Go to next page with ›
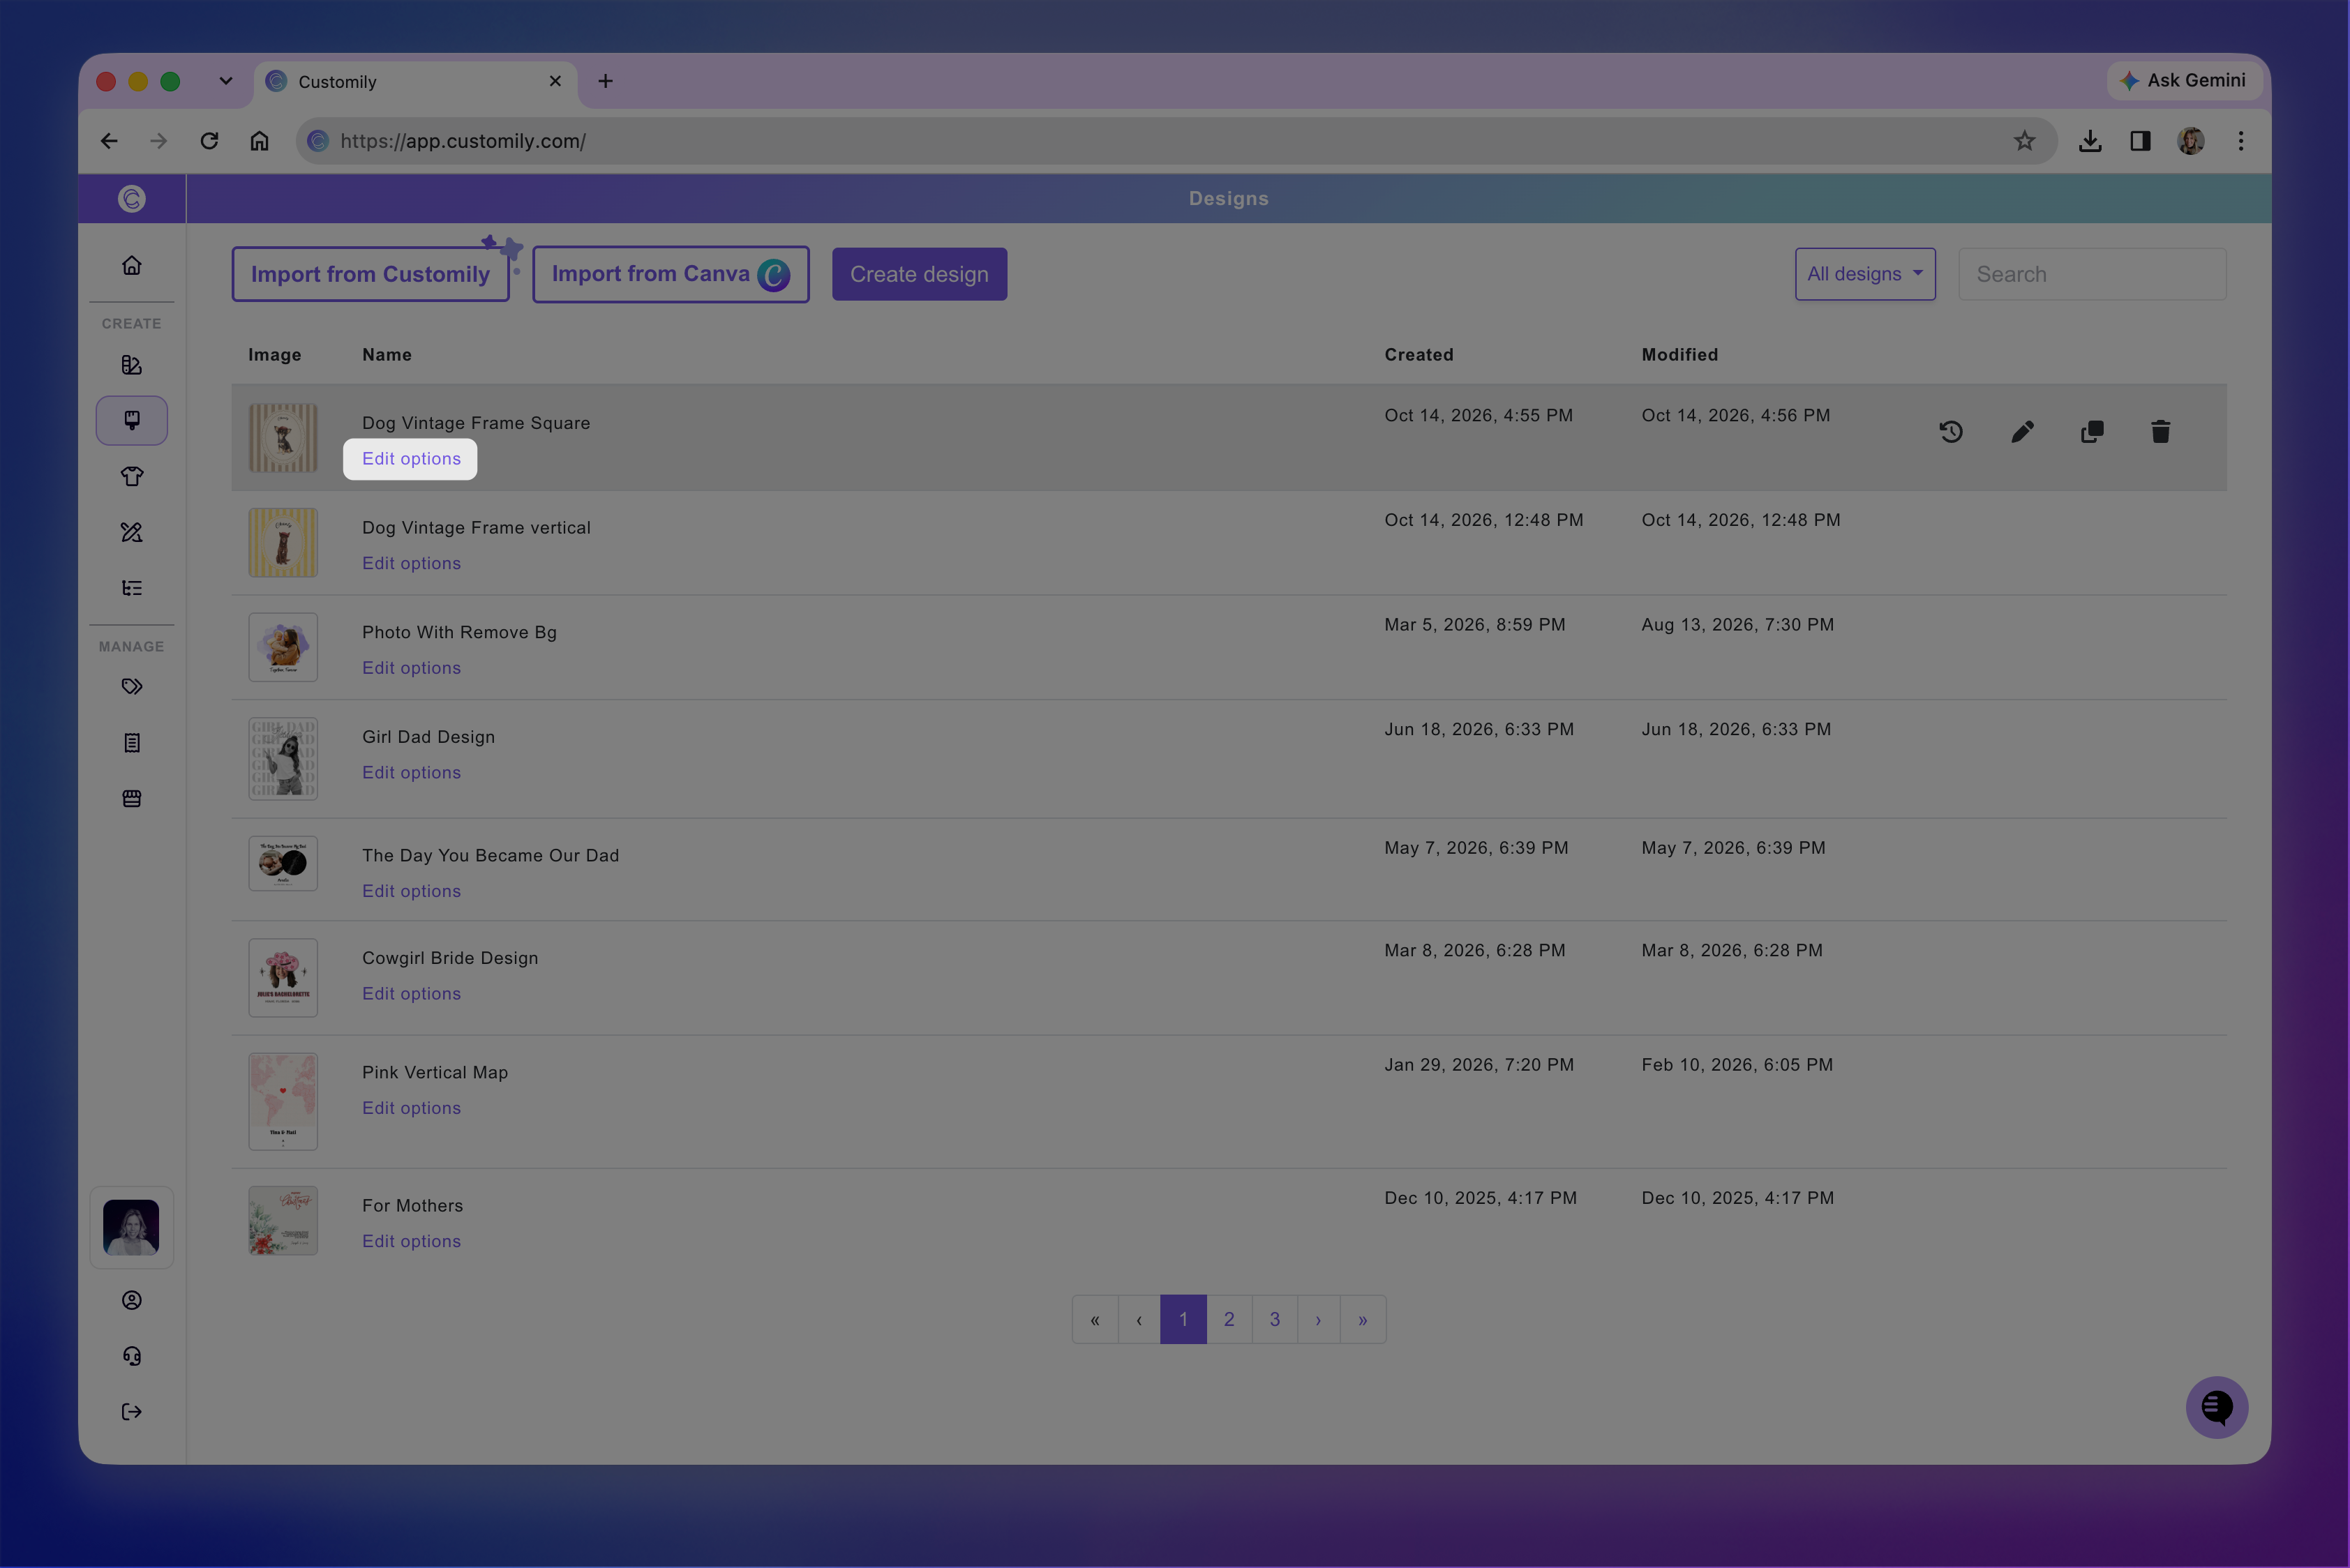Viewport: 2350px width, 1568px height. pos(1319,1320)
